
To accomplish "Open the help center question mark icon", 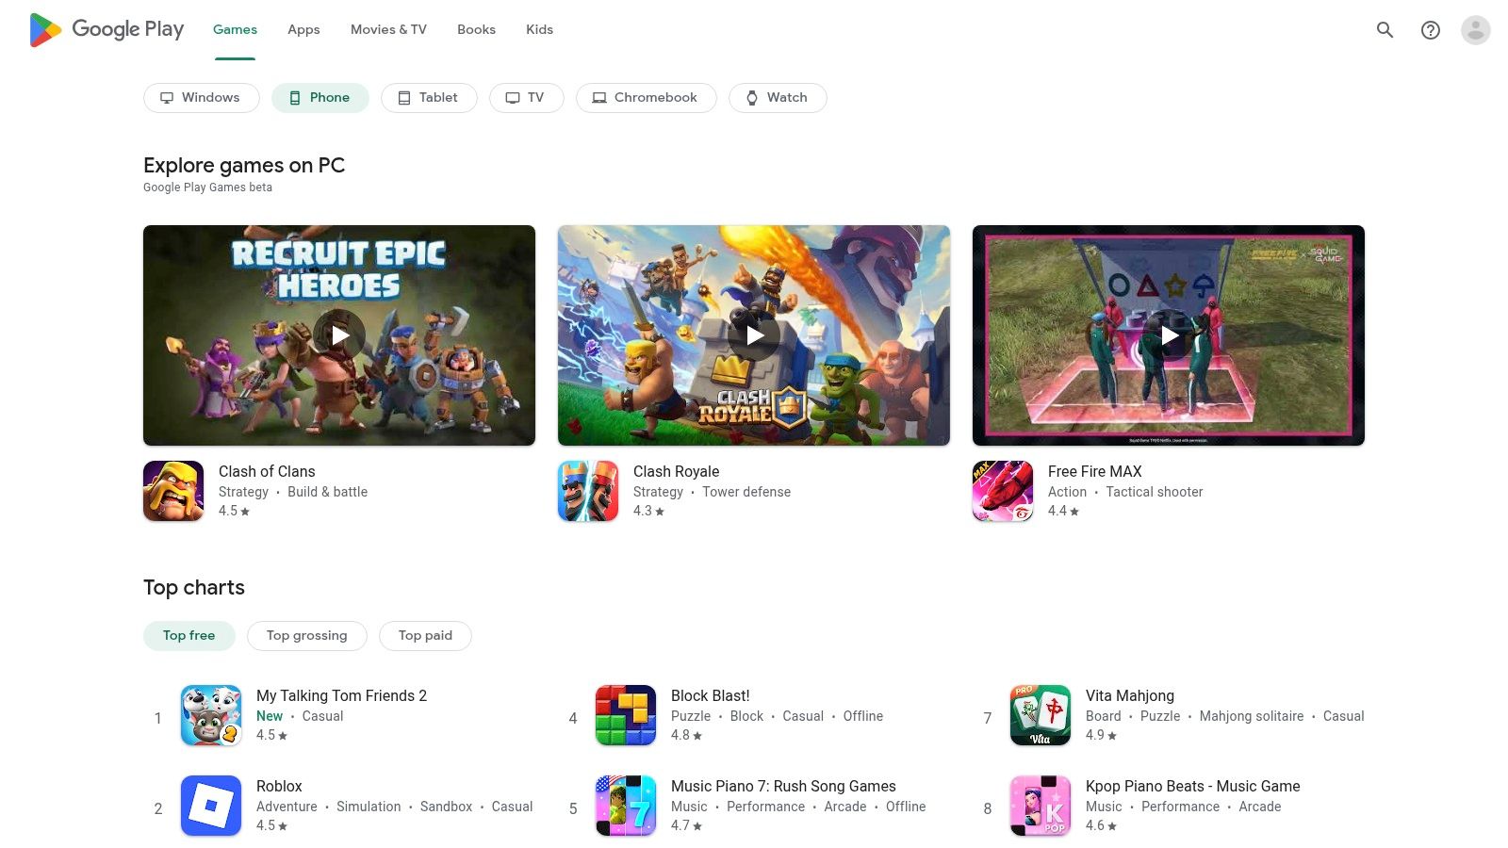I will (1431, 30).
